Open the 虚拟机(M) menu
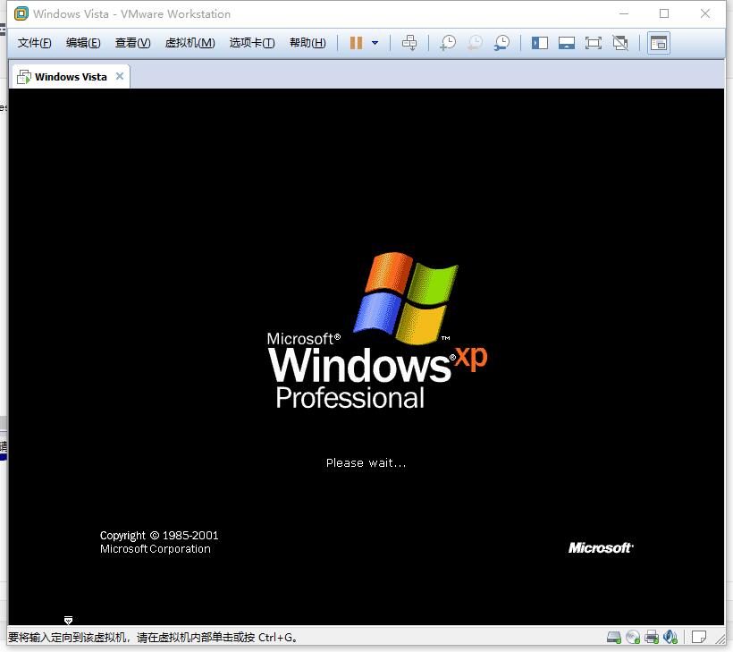This screenshot has width=733, height=652. pos(190,43)
